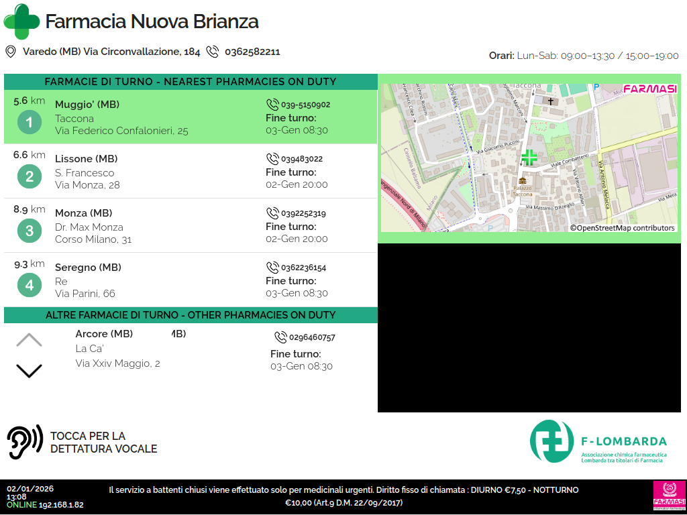Screen dimensions: 687x515
Task: Tap the ear voice dictation icon
Action: coord(25,443)
